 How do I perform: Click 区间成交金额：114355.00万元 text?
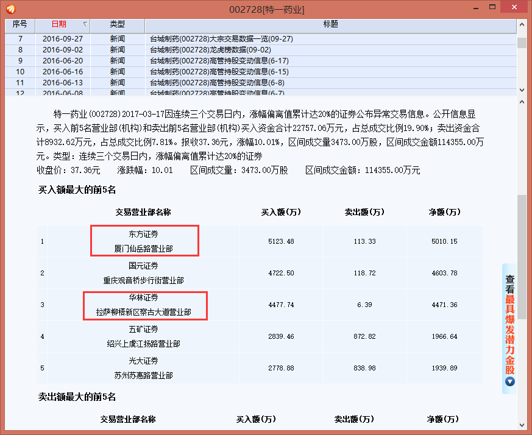(x=363, y=170)
